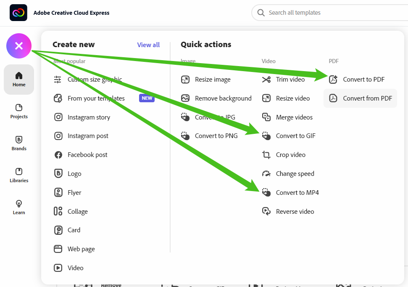Viewport: 408px width, 287px height.
Task: Switch to Libraries in the sidebar
Action: [18, 175]
